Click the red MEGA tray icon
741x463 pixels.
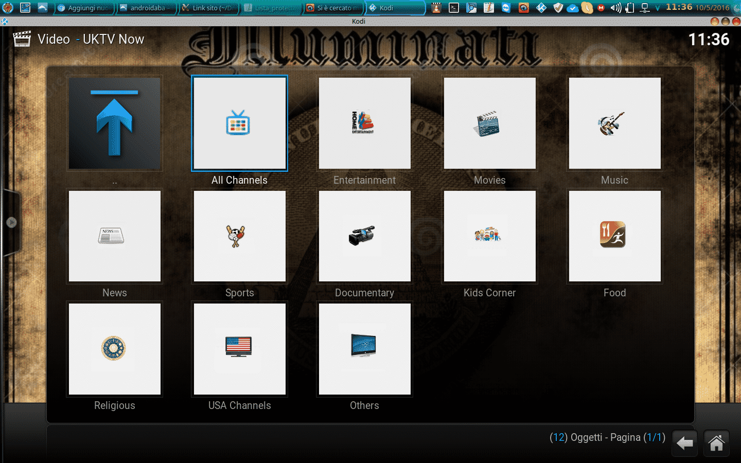(x=601, y=8)
